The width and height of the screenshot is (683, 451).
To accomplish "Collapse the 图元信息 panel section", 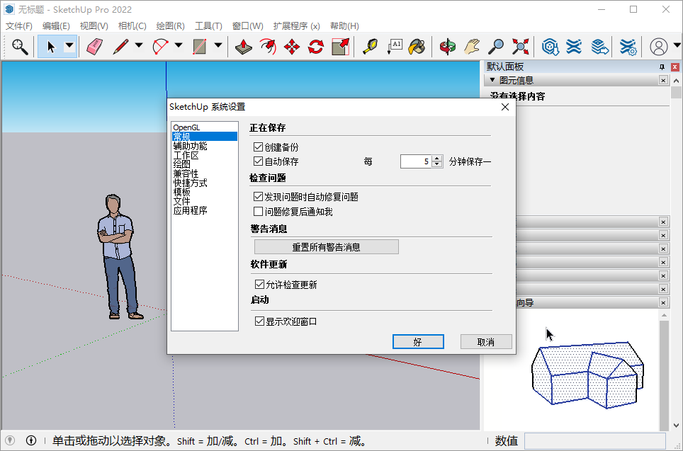I will point(490,80).
